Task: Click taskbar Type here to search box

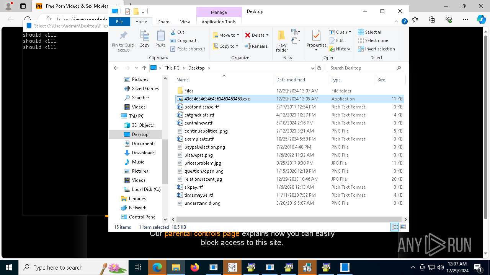Action: [73, 267]
